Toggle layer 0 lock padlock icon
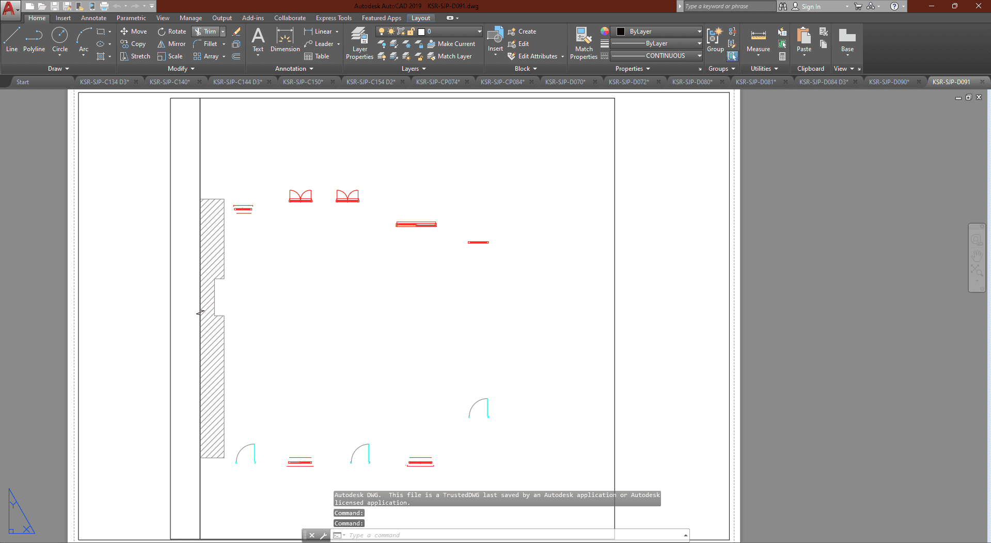The width and height of the screenshot is (991, 543). pyautogui.click(x=411, y=32)
